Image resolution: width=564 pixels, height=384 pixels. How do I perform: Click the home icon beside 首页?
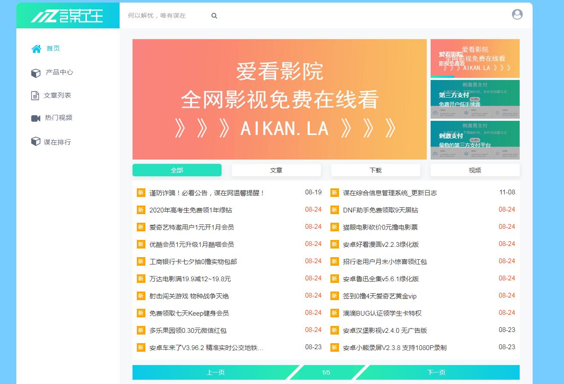click(37, 49)
